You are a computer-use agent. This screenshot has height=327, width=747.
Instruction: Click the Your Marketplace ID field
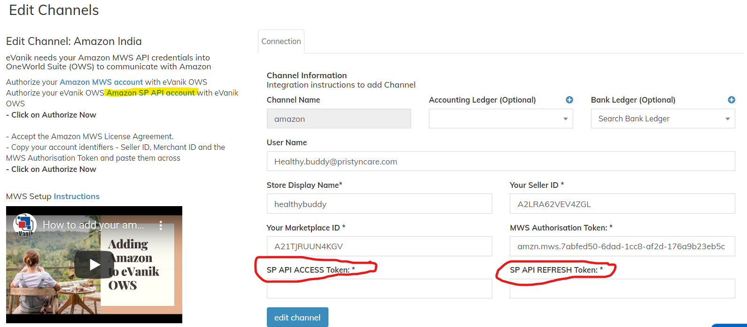click(380, 246)
